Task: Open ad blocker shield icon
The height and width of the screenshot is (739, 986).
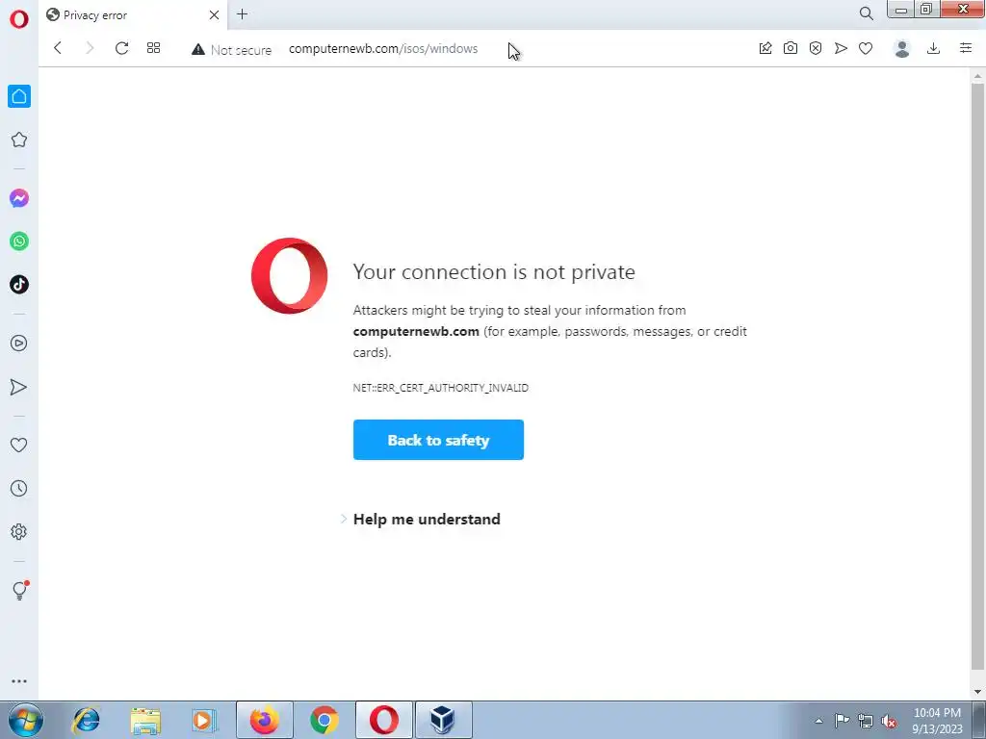Action: pos(816,48)
